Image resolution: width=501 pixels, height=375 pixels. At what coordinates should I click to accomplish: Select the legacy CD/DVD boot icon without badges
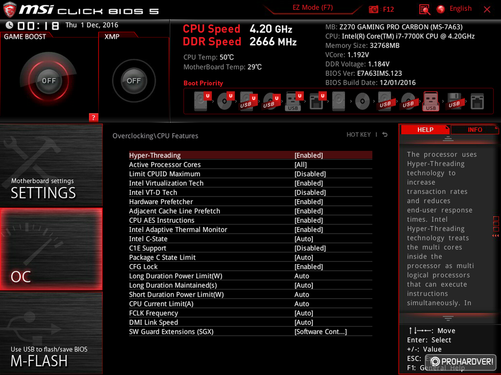[x=362, y=101]
